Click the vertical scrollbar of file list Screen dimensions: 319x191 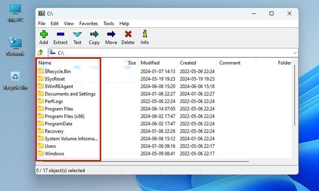294,95
